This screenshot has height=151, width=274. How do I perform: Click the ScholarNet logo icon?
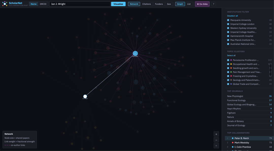[5, 4]
